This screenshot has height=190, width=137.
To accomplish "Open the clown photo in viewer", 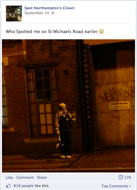I will (x=69, y=106).
